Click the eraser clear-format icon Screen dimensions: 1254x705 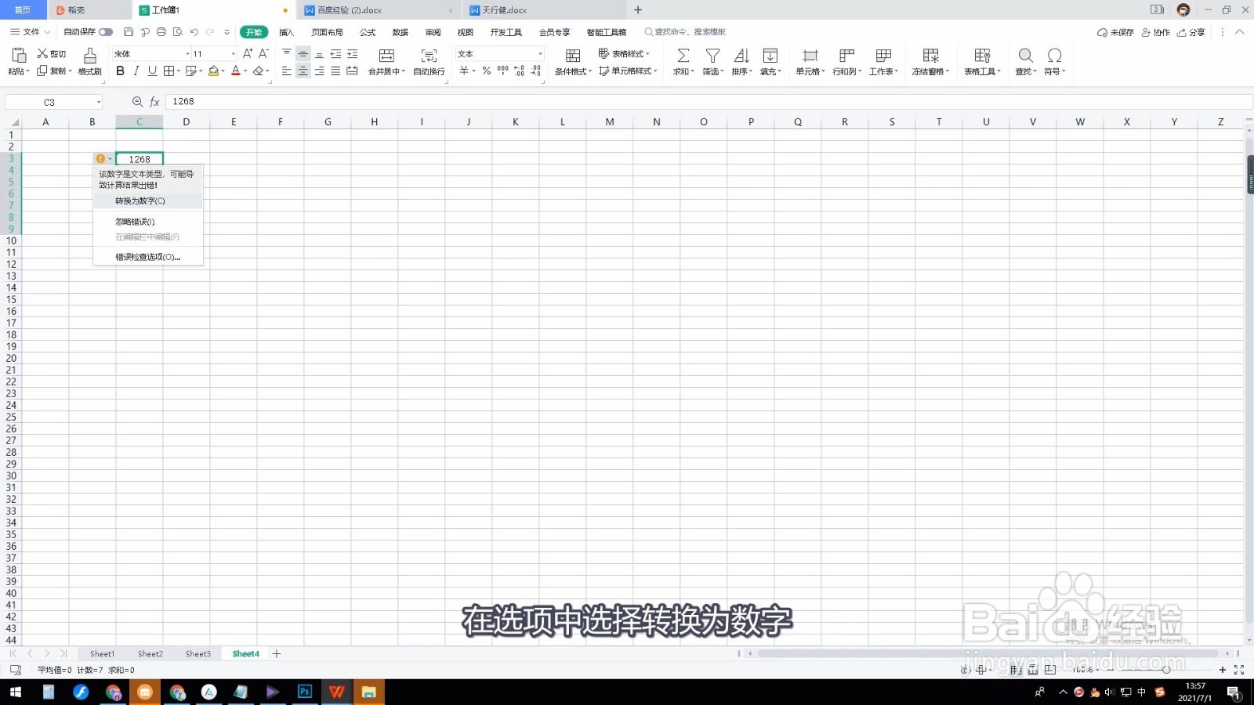point(258,71)
